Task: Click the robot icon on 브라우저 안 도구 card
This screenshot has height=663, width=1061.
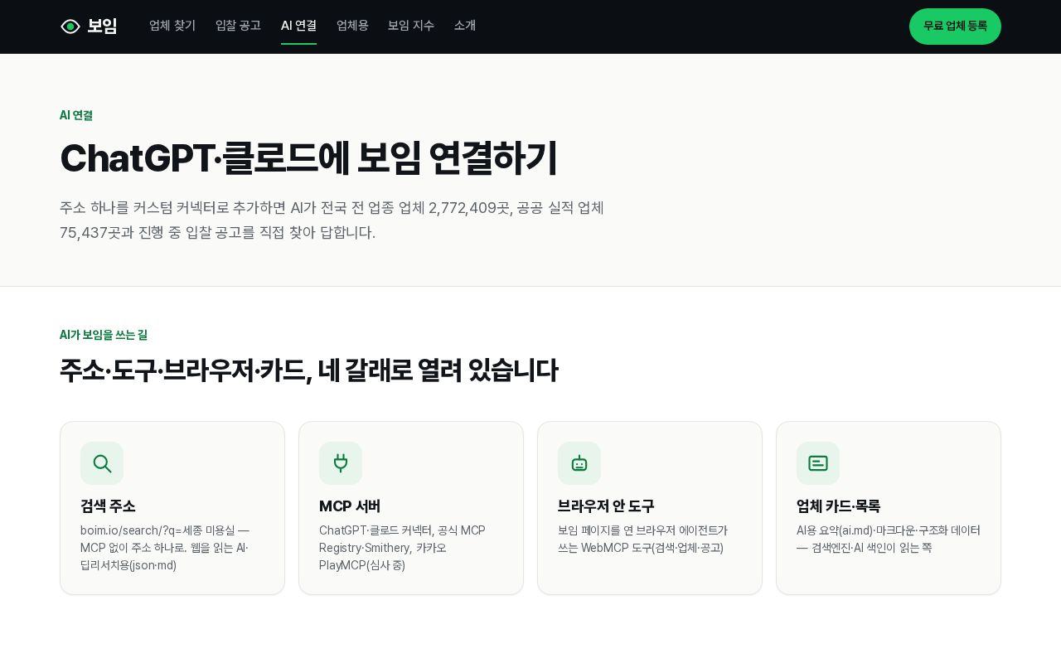Action: click(579, 463)
